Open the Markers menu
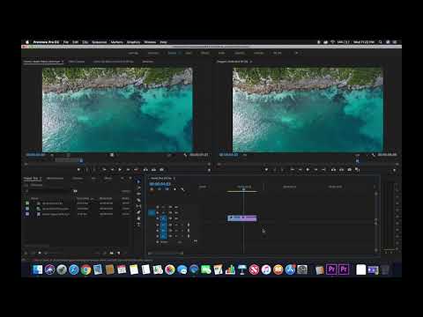 click(x=116, y=42)
